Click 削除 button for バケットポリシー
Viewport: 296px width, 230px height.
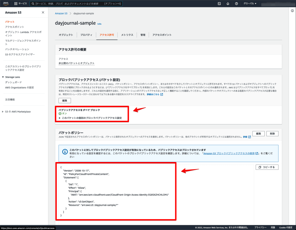pos(272,133)
